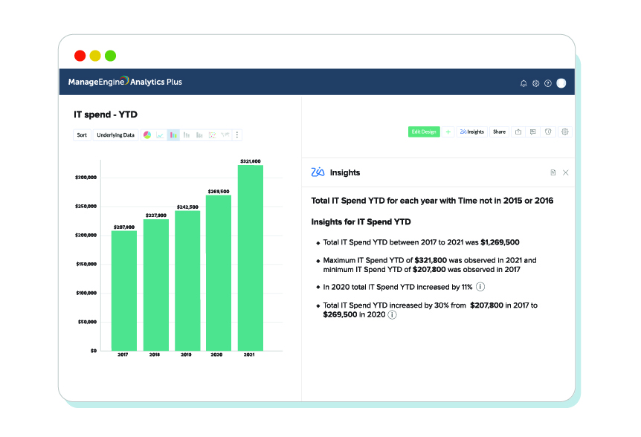Click the green window maximize button
641x437 pixels.
coord(110,56)
